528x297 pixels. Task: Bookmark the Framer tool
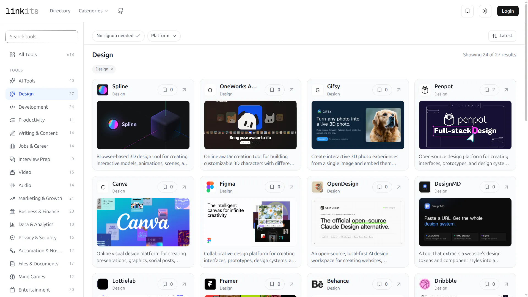pos(275,284)
